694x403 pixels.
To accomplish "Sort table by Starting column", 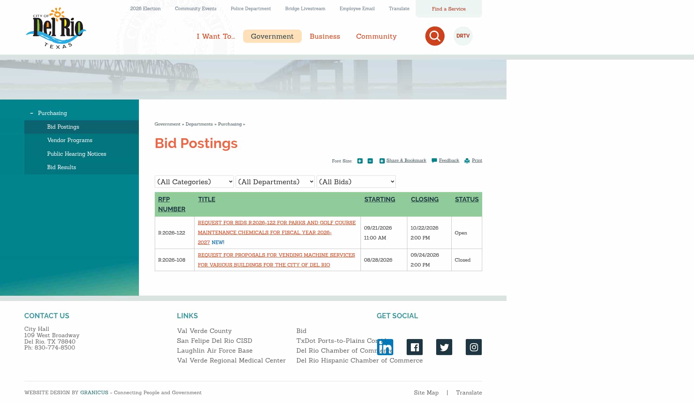I will click(380, 199).
